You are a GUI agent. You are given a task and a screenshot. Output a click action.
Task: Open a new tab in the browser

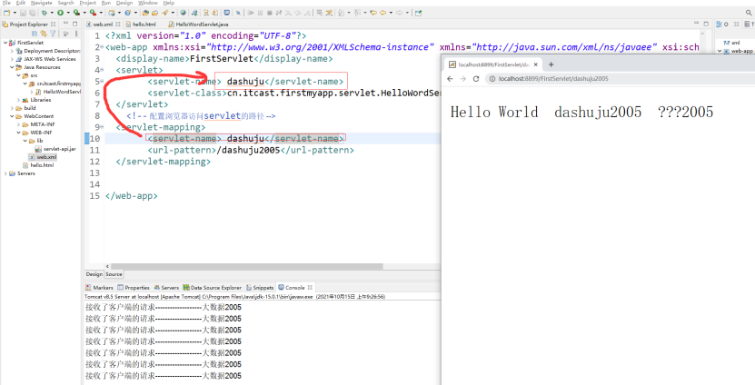pos(551,64)
